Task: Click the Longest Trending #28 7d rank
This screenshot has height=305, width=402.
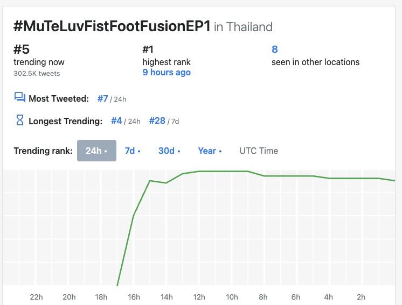Action: tap(157, 121)
